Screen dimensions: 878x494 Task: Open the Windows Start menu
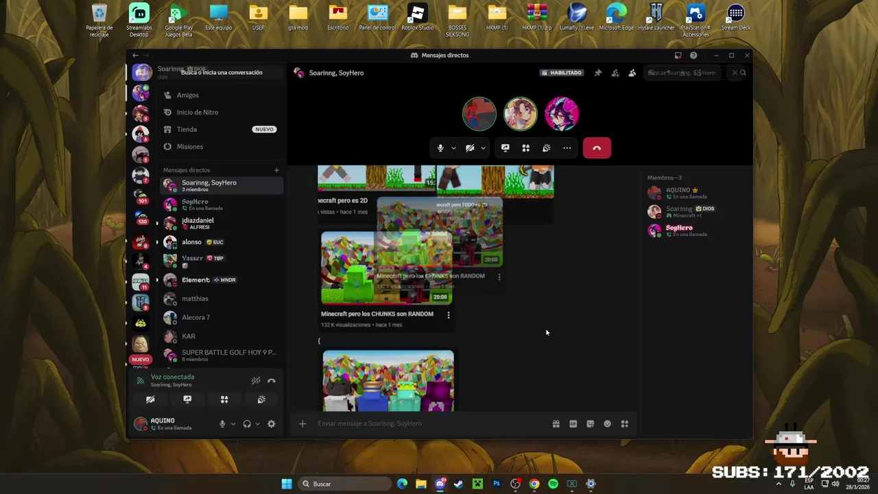click(287, 484)
